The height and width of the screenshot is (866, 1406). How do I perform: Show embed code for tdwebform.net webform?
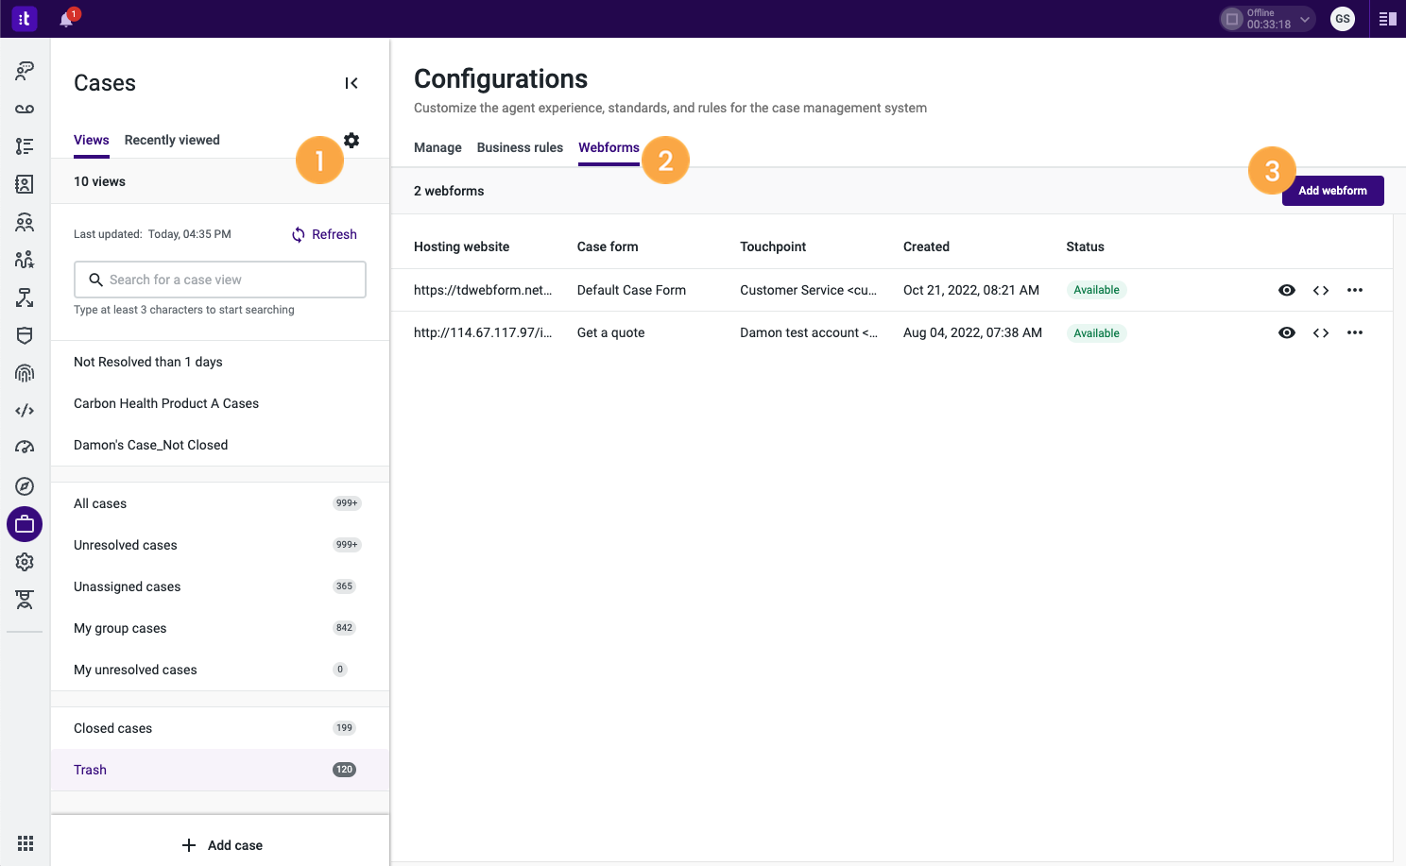coord(1321,290)
